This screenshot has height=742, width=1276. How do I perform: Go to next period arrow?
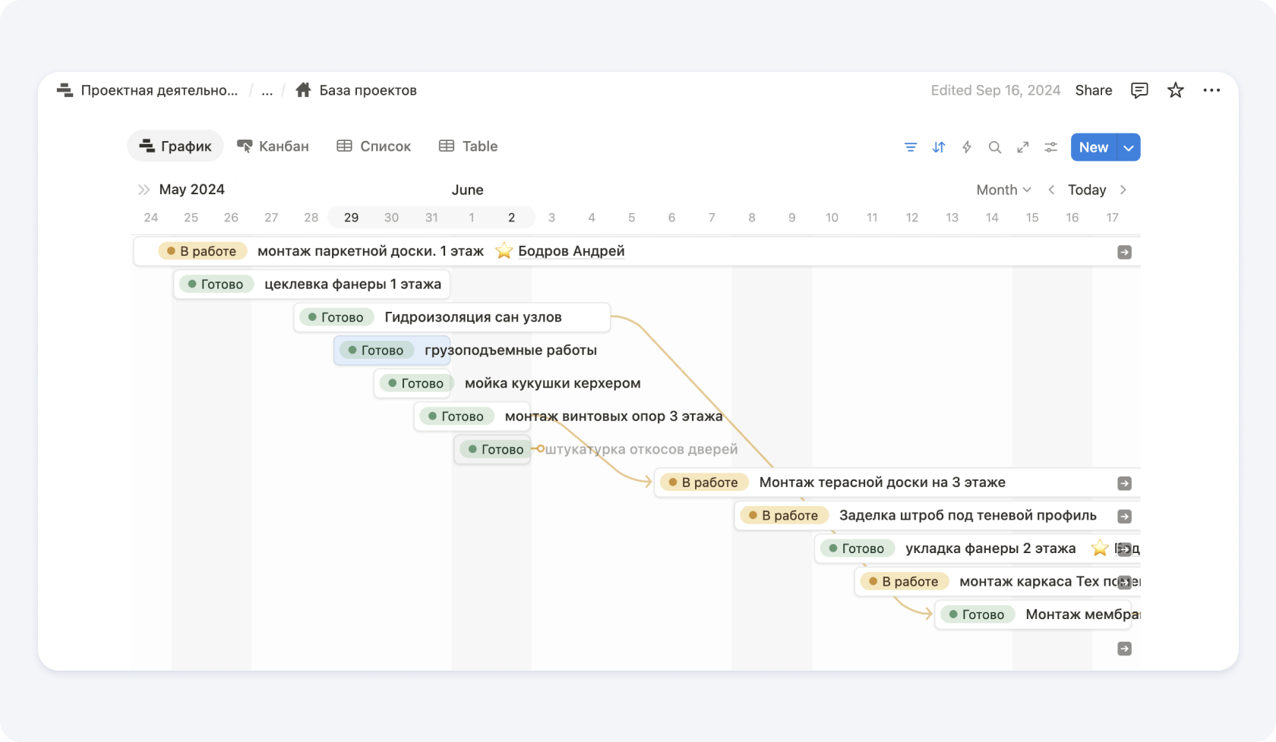point(1123,190)
